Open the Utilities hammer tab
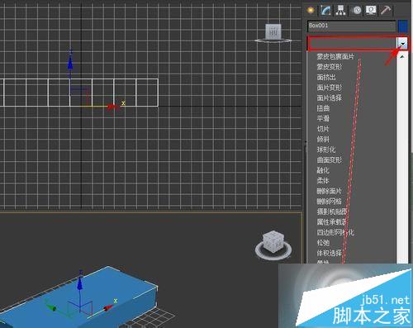 pos(386,10)
